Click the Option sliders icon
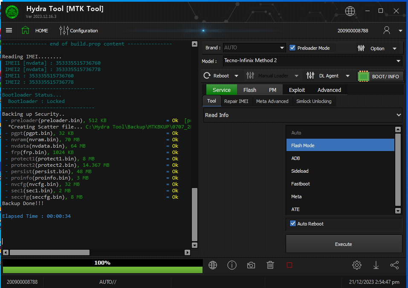Screen dimensions: 408x288 point(361,48)
